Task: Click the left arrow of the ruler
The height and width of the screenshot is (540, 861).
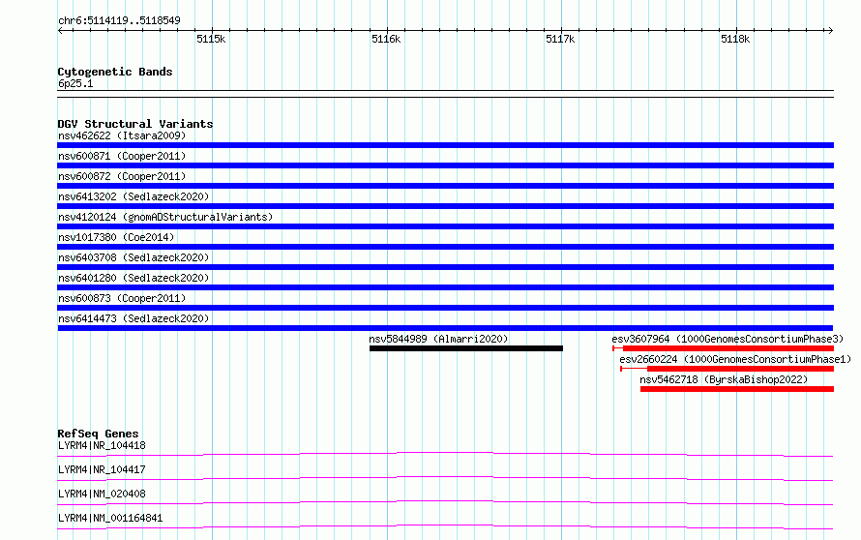Action: [60, 31]
